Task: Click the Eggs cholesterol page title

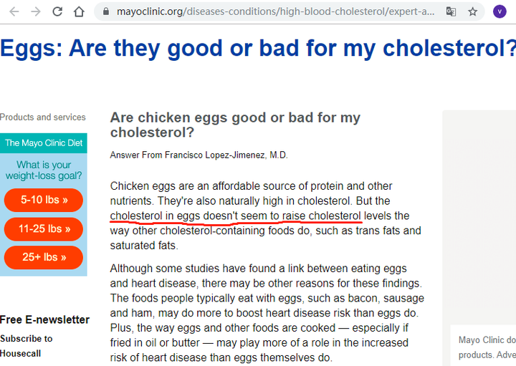Action: pyautogui.click(x=258, y=48)
